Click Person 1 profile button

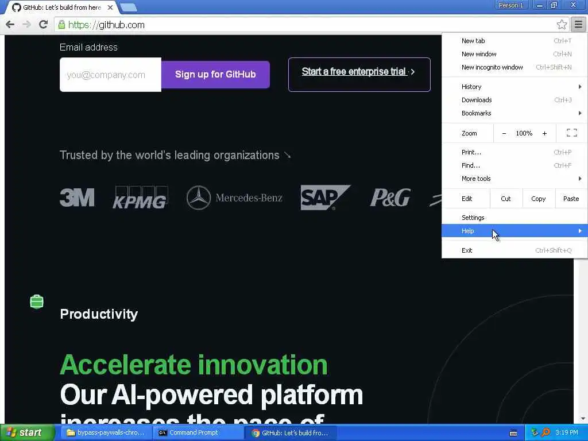(510, 5)
